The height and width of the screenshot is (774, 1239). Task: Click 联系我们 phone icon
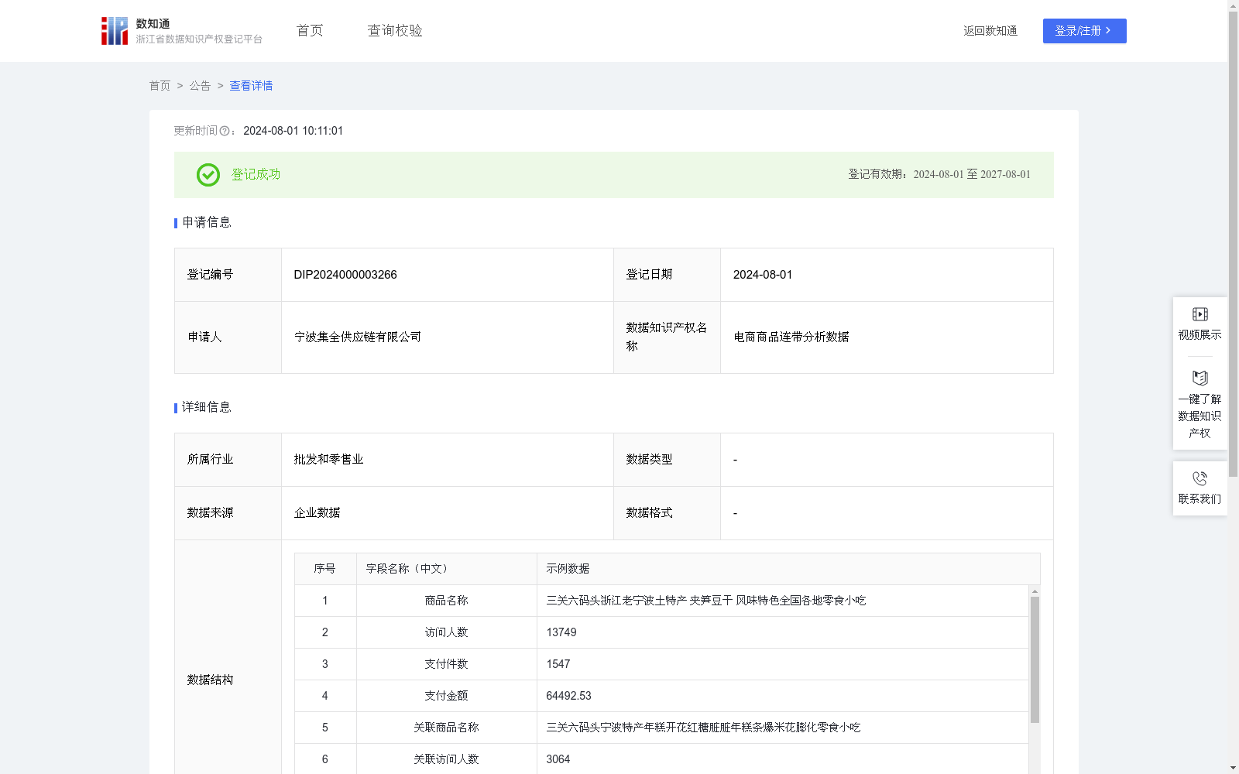(1200, 478)
